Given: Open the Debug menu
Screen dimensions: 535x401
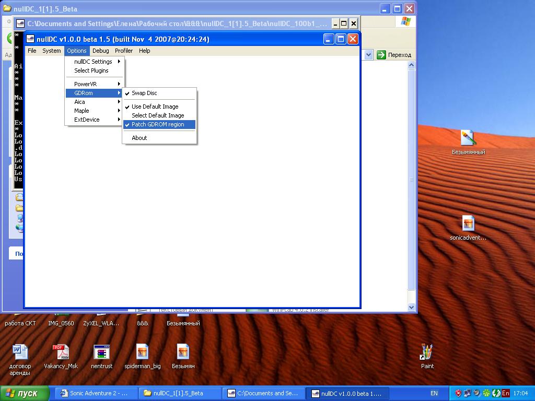Looking at the screenshot, I should [100, 51].
